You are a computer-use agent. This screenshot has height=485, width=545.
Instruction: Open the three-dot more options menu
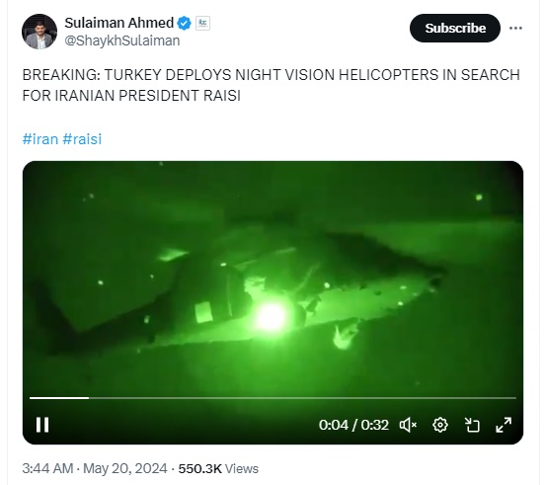click(515, 29)
